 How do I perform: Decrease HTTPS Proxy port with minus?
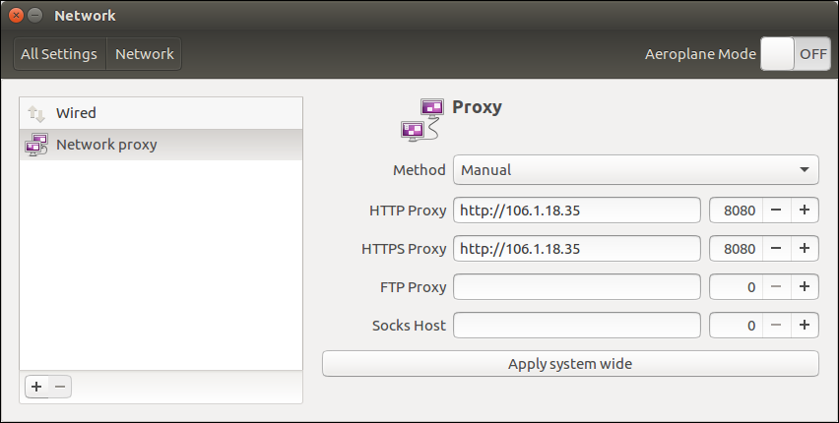click(776, 249)
